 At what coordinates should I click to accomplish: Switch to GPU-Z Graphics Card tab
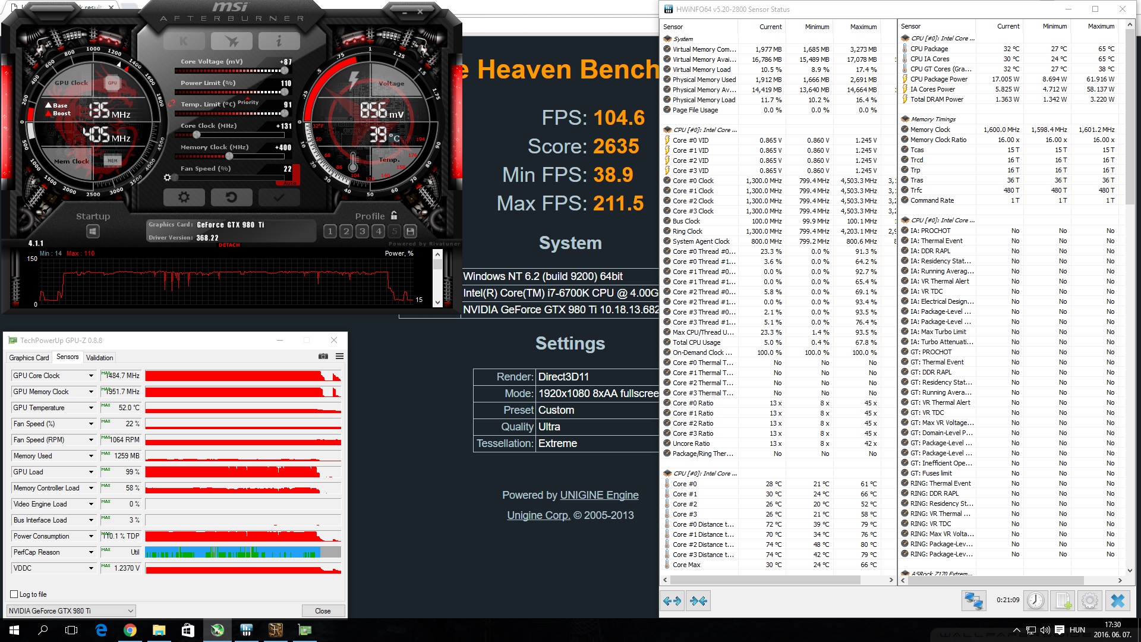click(x=29, y=357)
